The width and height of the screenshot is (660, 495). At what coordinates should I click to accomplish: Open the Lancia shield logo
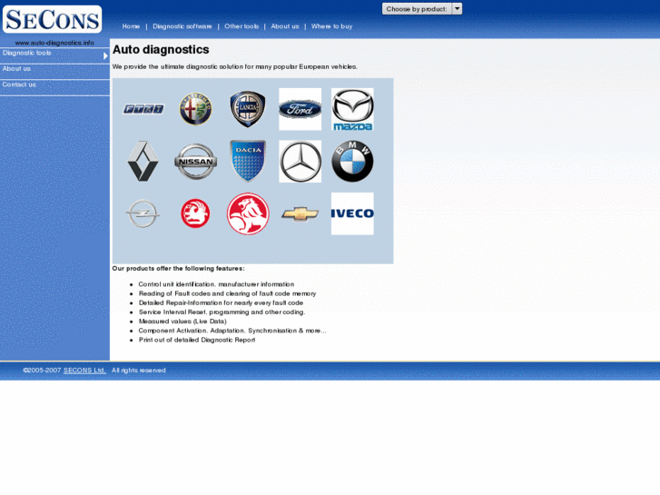click(x=248, y=109)
